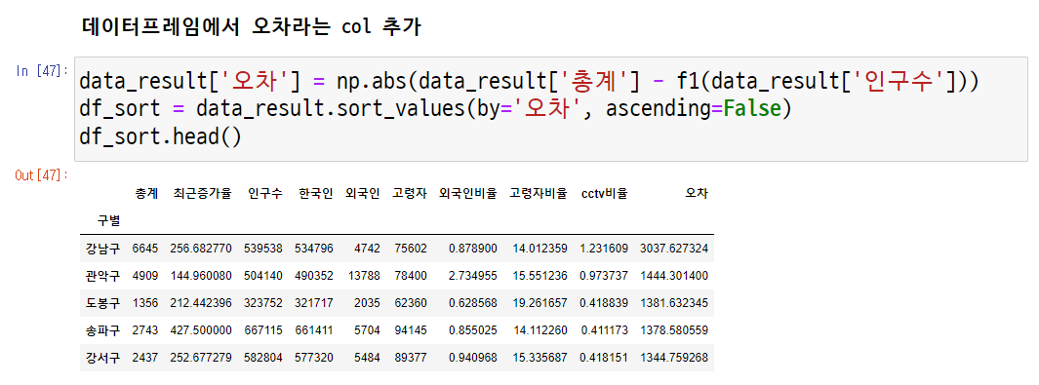
Task: Click the value 212.442396 in the table
Action: click(201, 302)
